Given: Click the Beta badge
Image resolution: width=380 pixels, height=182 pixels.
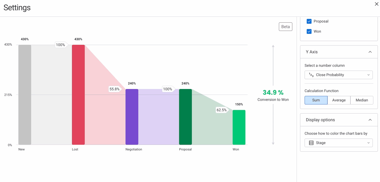Looking at the screenshot, I should 285,27.
